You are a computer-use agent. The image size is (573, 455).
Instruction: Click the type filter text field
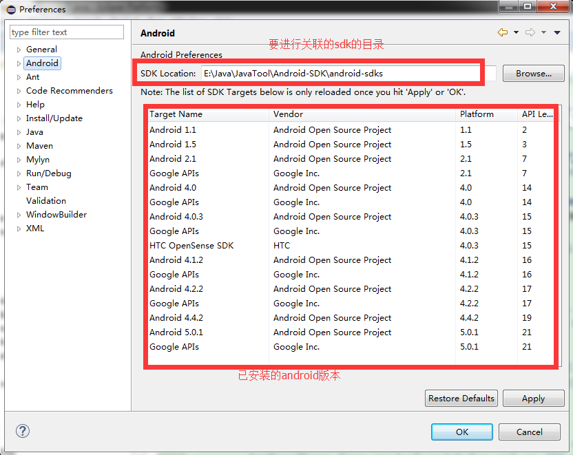click(x=67, y=32)
